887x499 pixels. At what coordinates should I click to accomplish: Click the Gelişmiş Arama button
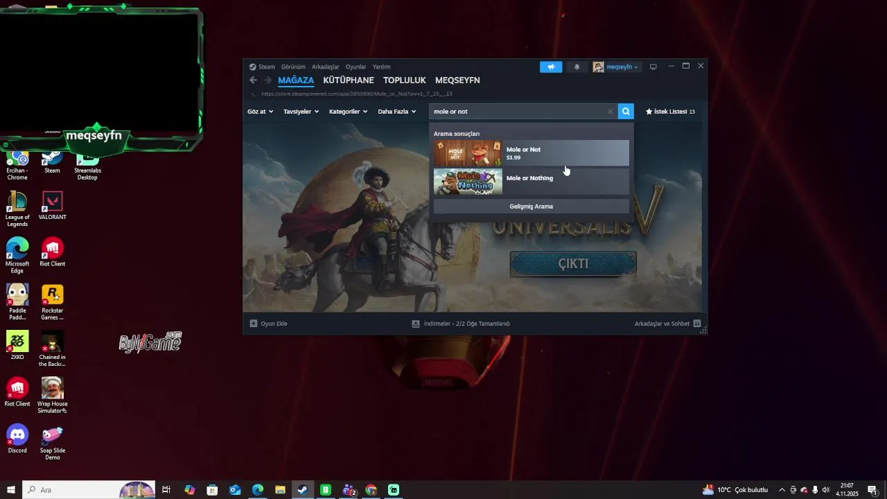pos(532,207)
